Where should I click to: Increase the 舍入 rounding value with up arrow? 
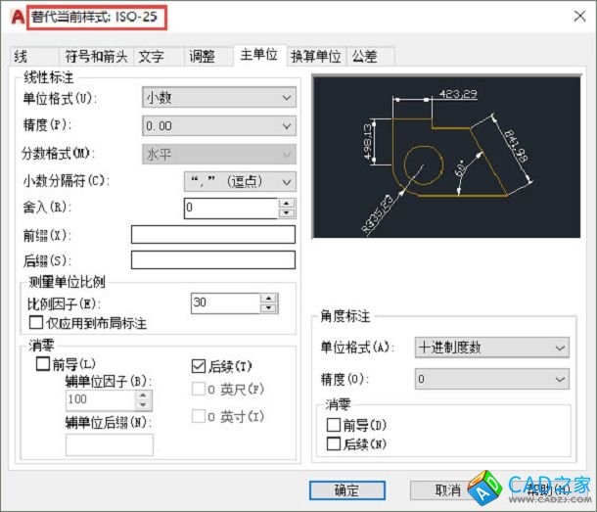[x=287, y=203]
